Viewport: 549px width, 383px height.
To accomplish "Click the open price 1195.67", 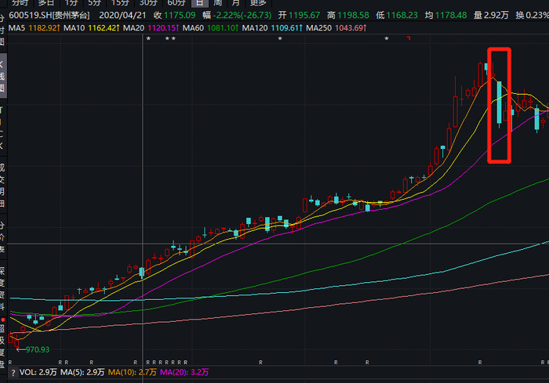I will point(304,16).
